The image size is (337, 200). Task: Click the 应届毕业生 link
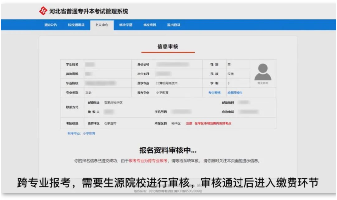235,92
